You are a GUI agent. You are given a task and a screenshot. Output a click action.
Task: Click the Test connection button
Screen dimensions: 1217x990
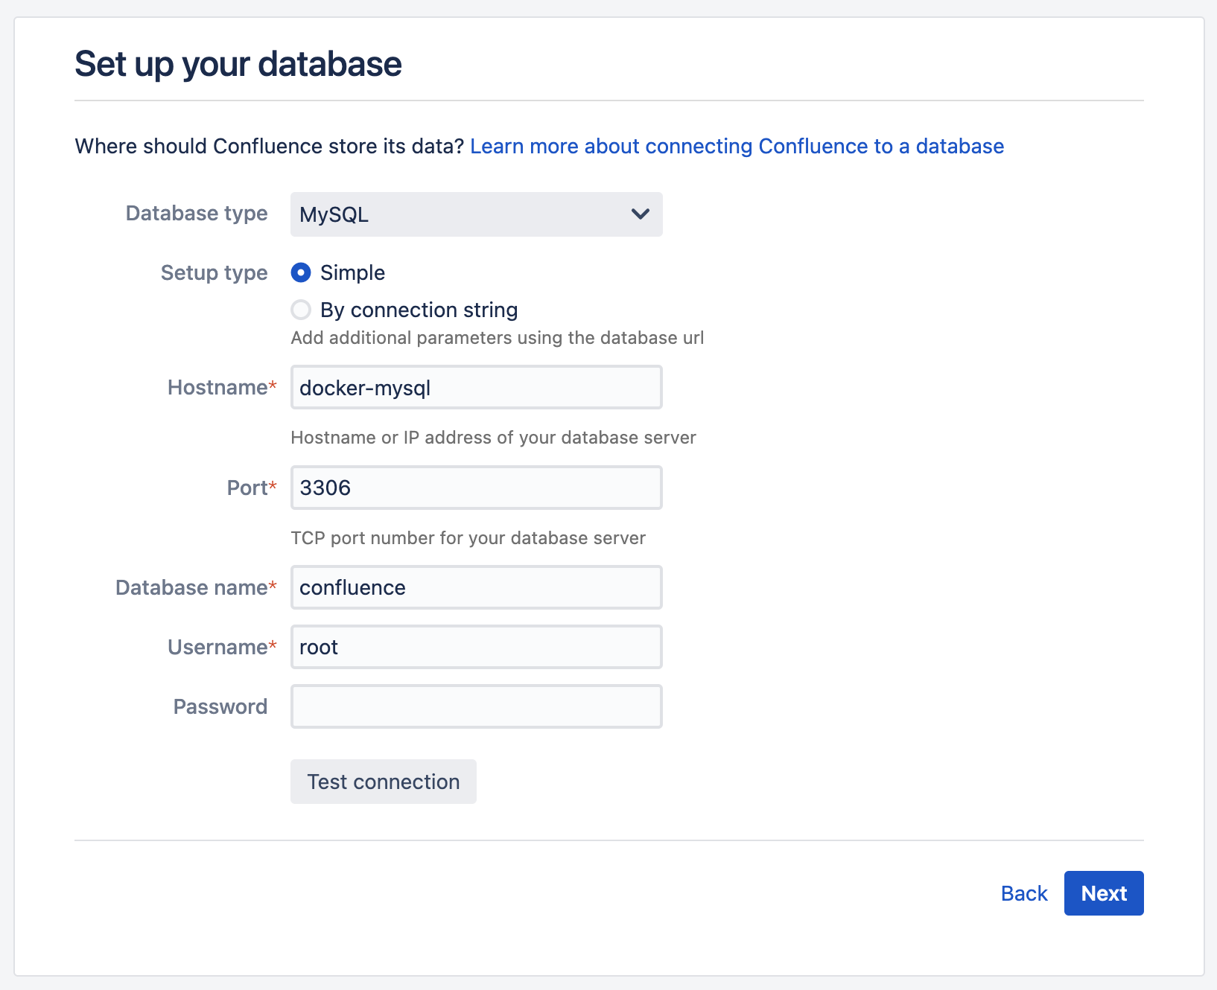384,782
